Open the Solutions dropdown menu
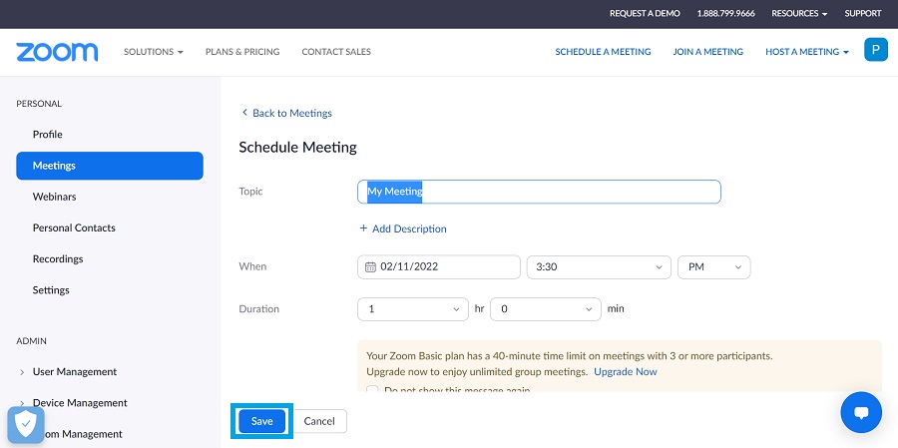This screenshot has height=448, width=898. click(154, 52)
